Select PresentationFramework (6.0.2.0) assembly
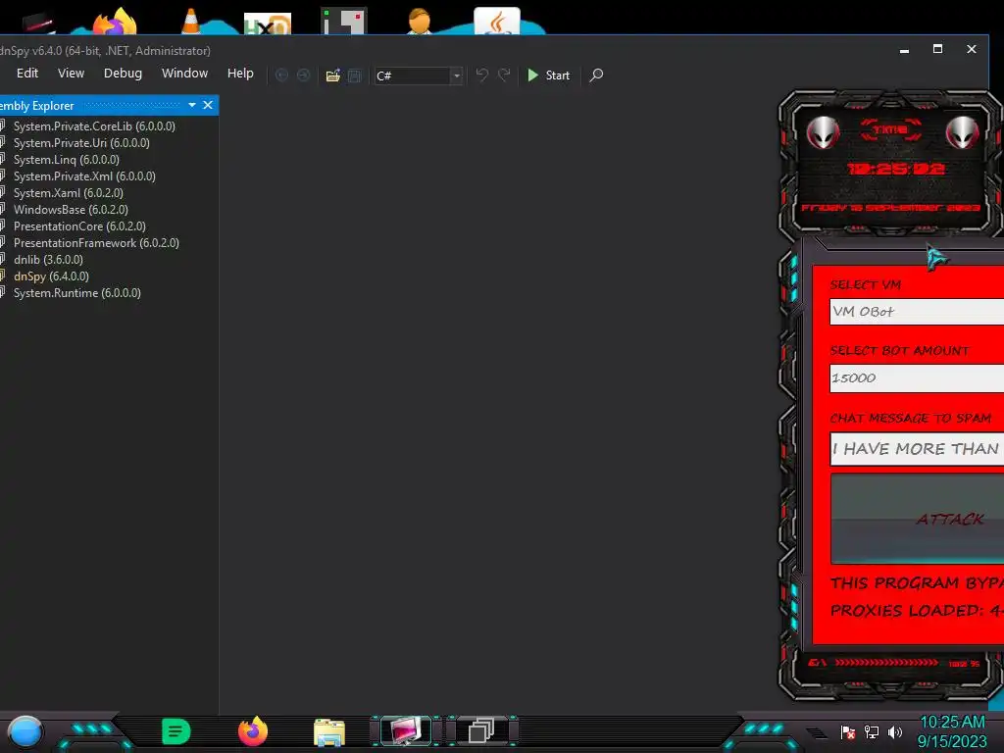Screen dimensions: 1004x753 tap(96, 243)
